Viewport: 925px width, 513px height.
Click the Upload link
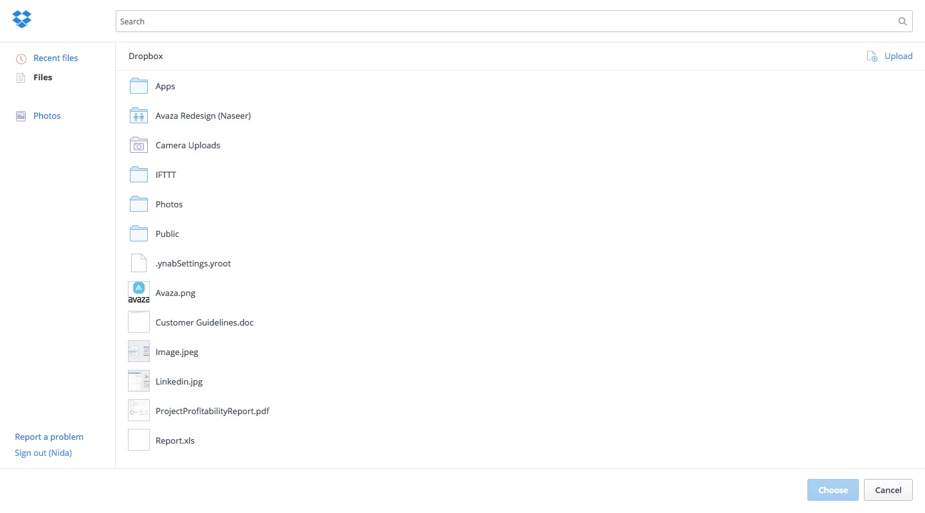[899, 57]
